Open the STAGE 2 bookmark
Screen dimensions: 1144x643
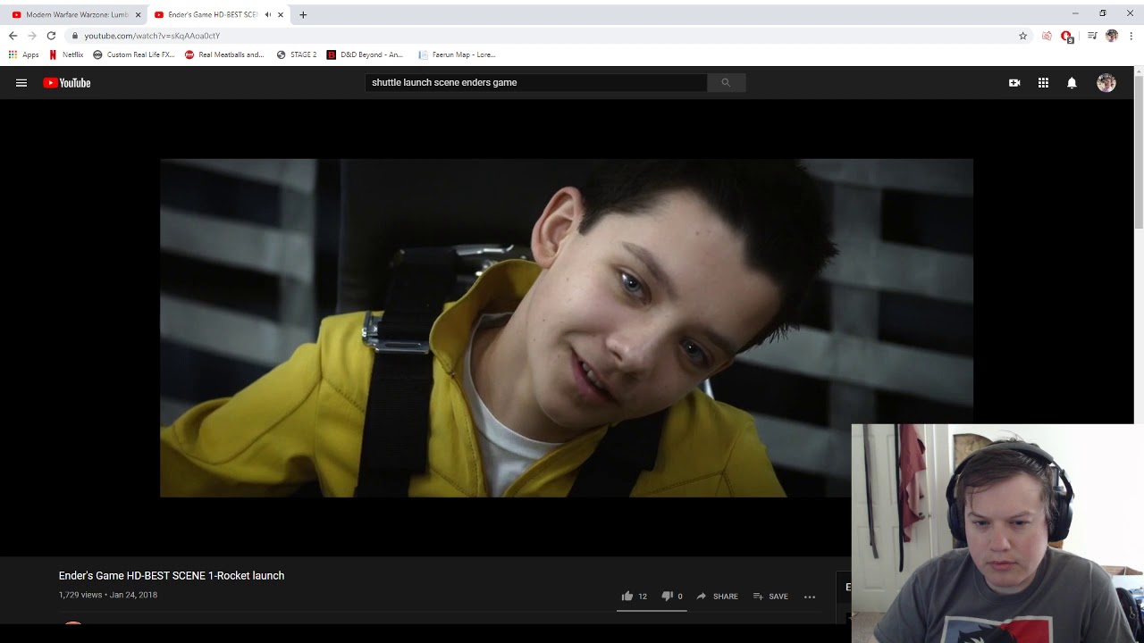point(297,54)
